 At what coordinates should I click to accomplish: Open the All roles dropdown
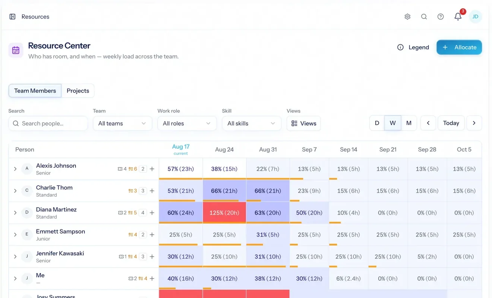pos(187,124)
